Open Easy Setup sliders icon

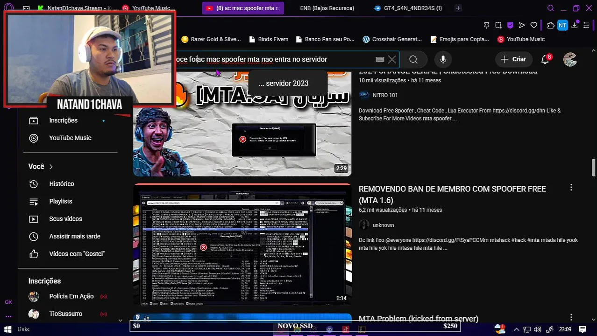[586, 25]
